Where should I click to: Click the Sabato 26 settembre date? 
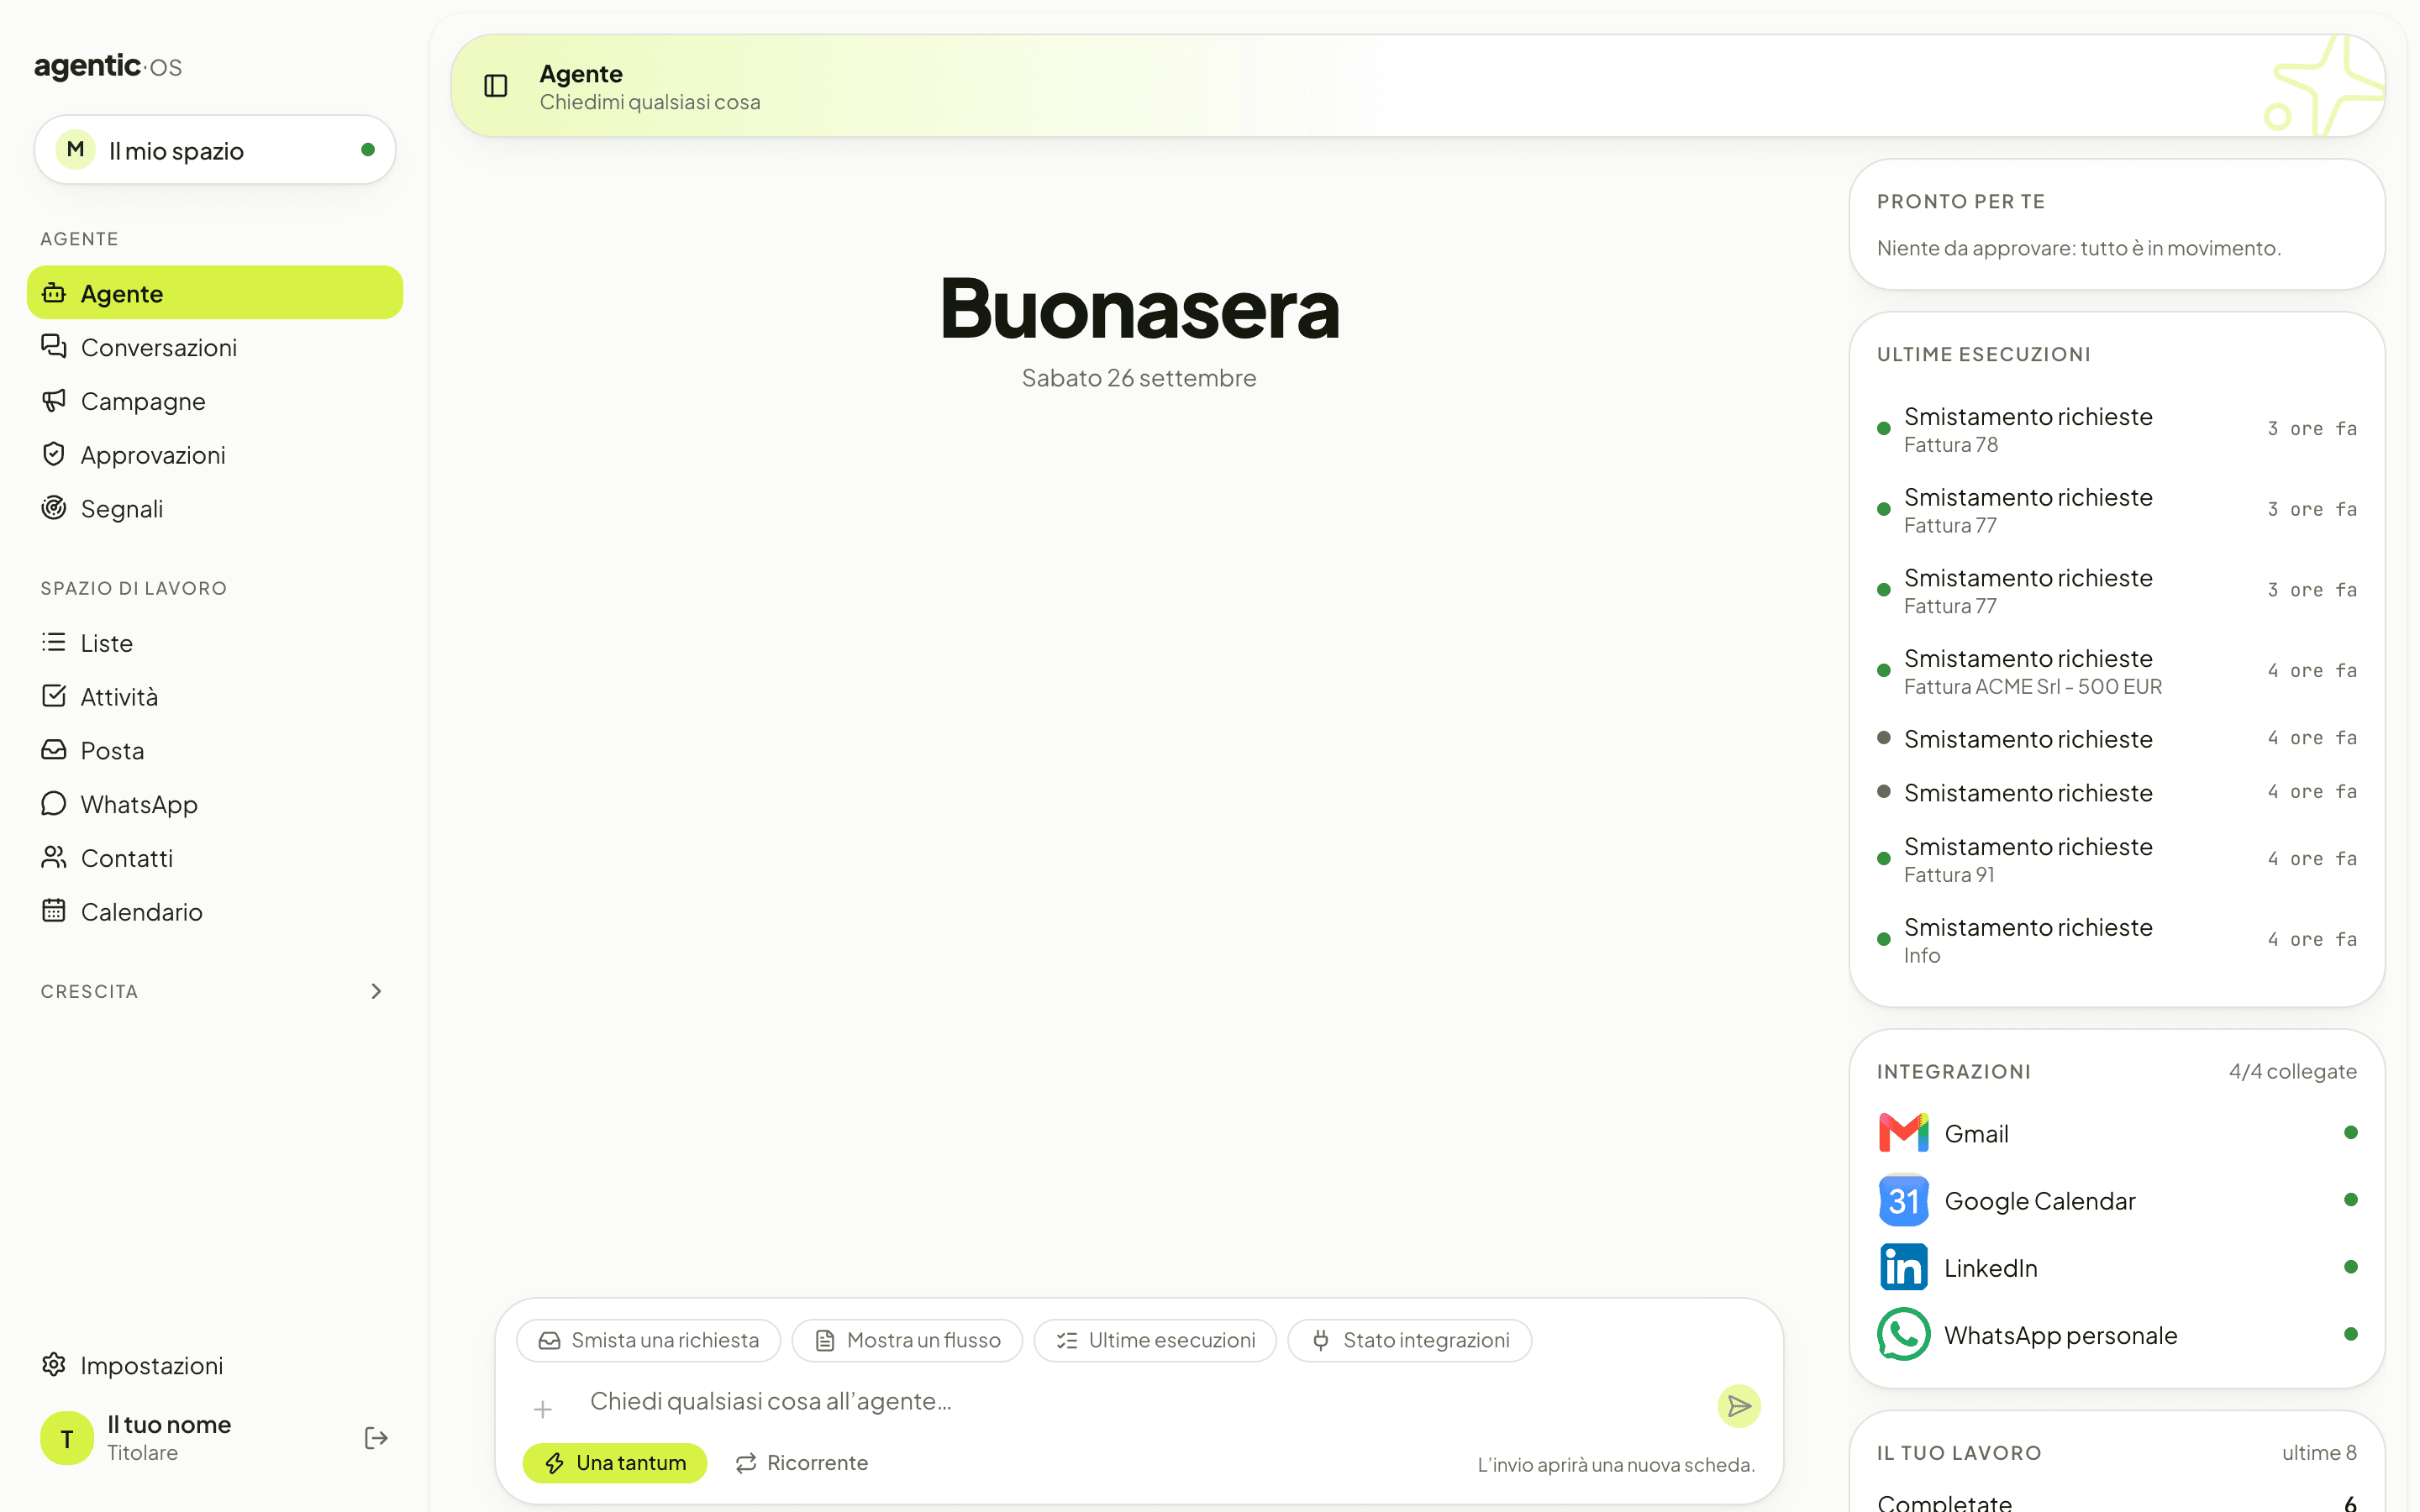point(1139,378)
